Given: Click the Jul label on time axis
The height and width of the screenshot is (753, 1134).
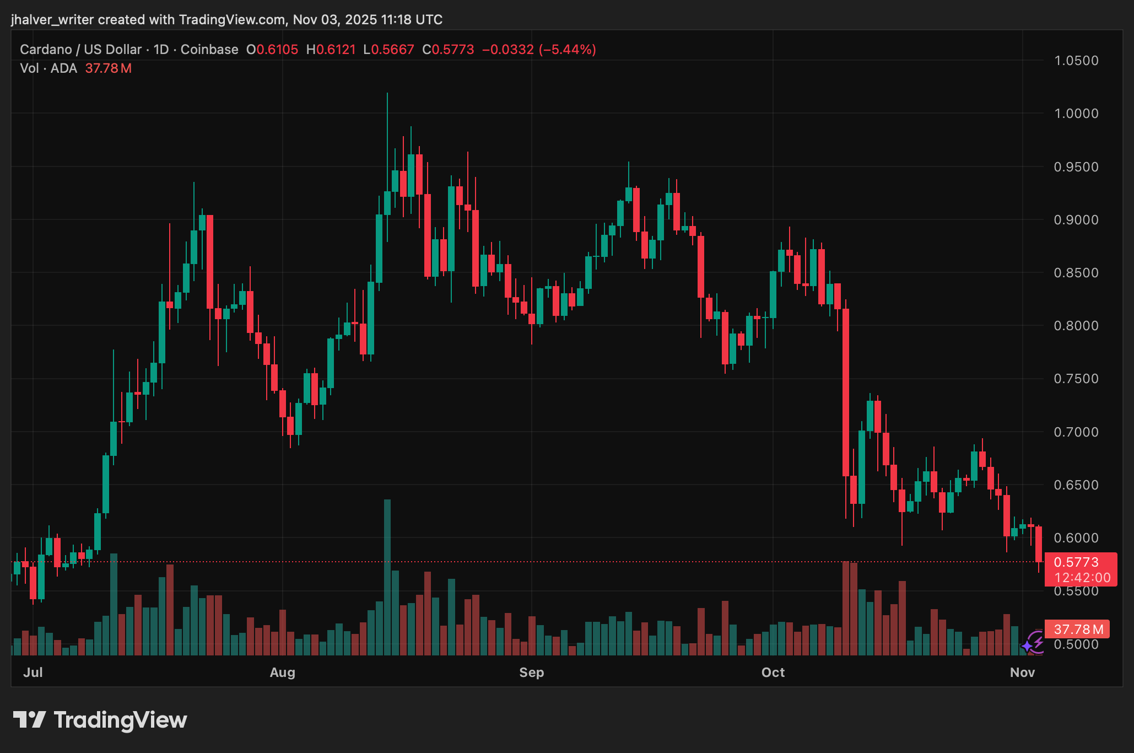Looking at the screenshot, I should 33,673.
